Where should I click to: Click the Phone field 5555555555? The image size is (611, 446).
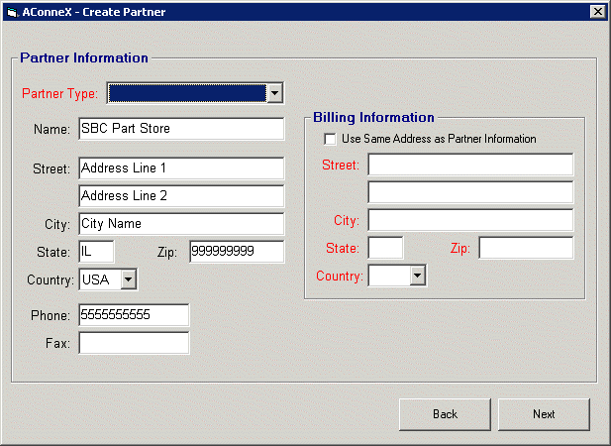click(134, 315)
